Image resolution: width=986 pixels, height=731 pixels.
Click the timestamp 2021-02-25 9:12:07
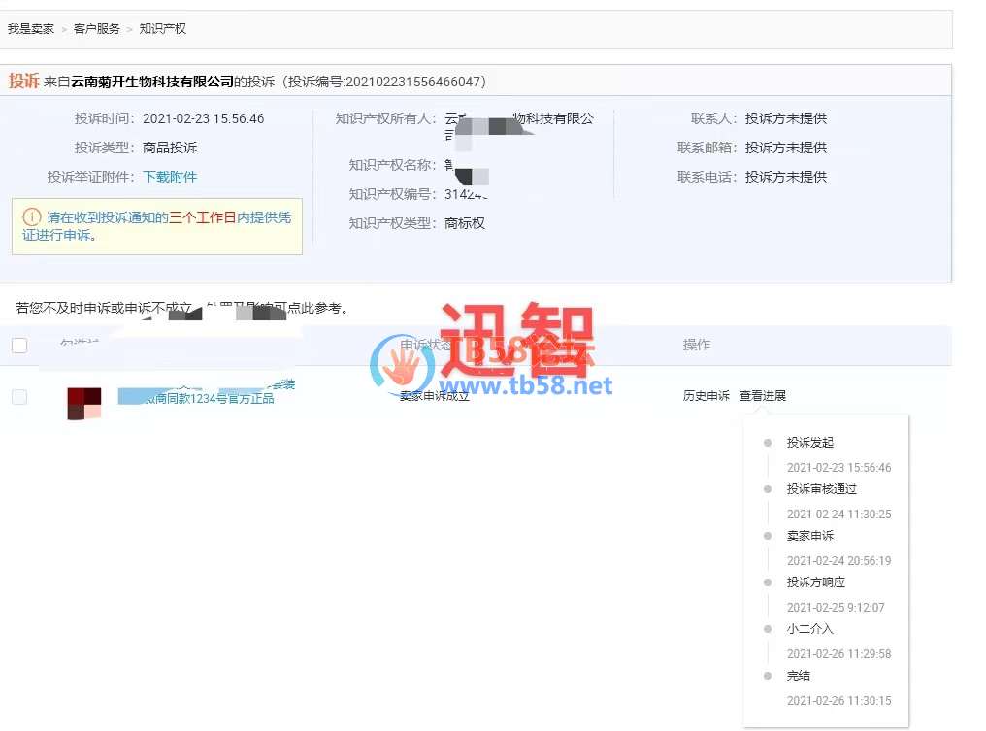click(x=836, y=608)
